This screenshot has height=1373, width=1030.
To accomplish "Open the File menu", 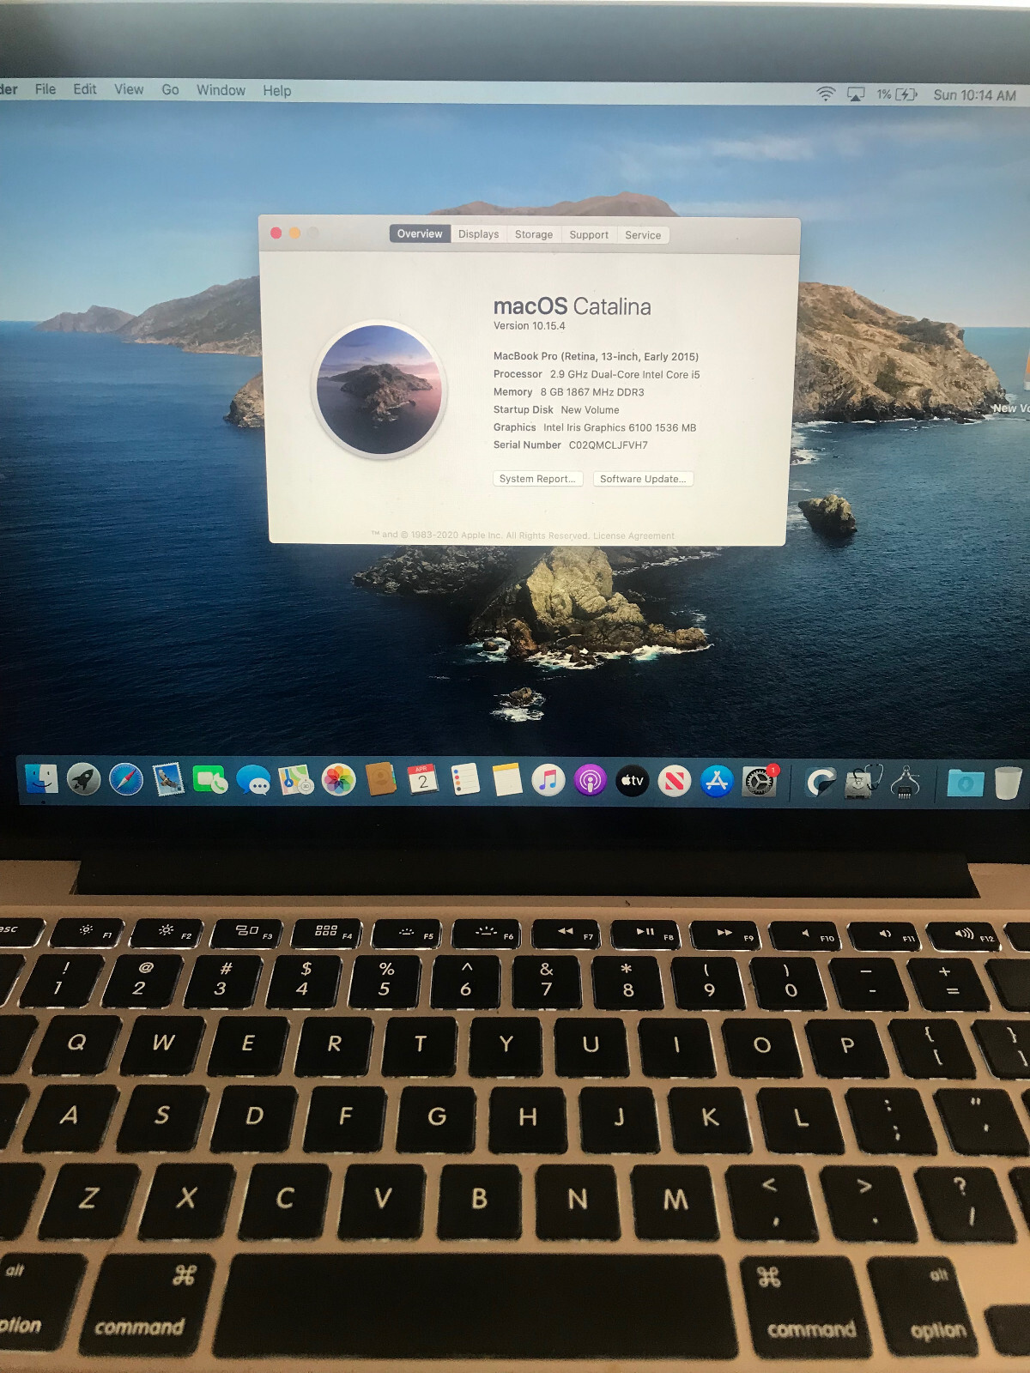I will 45,89.
